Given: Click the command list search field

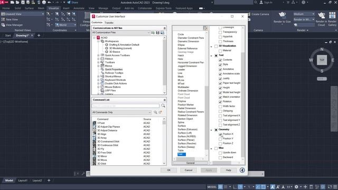Looking at the screenshot, I should coord(126,106).
